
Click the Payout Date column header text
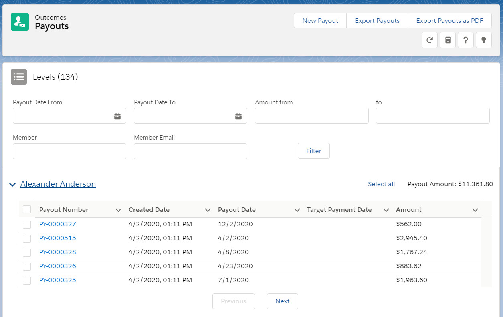(x=237, y=210)
